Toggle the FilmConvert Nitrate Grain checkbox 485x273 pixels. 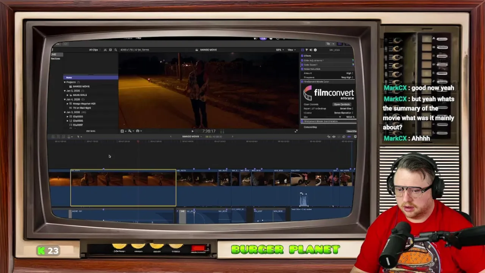(302, 121)
